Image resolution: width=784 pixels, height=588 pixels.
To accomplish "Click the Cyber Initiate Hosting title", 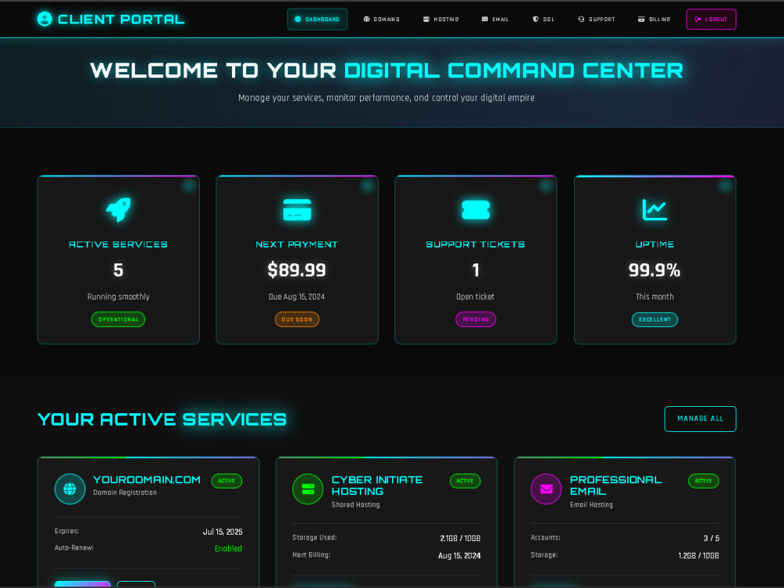I will [377, 485].
